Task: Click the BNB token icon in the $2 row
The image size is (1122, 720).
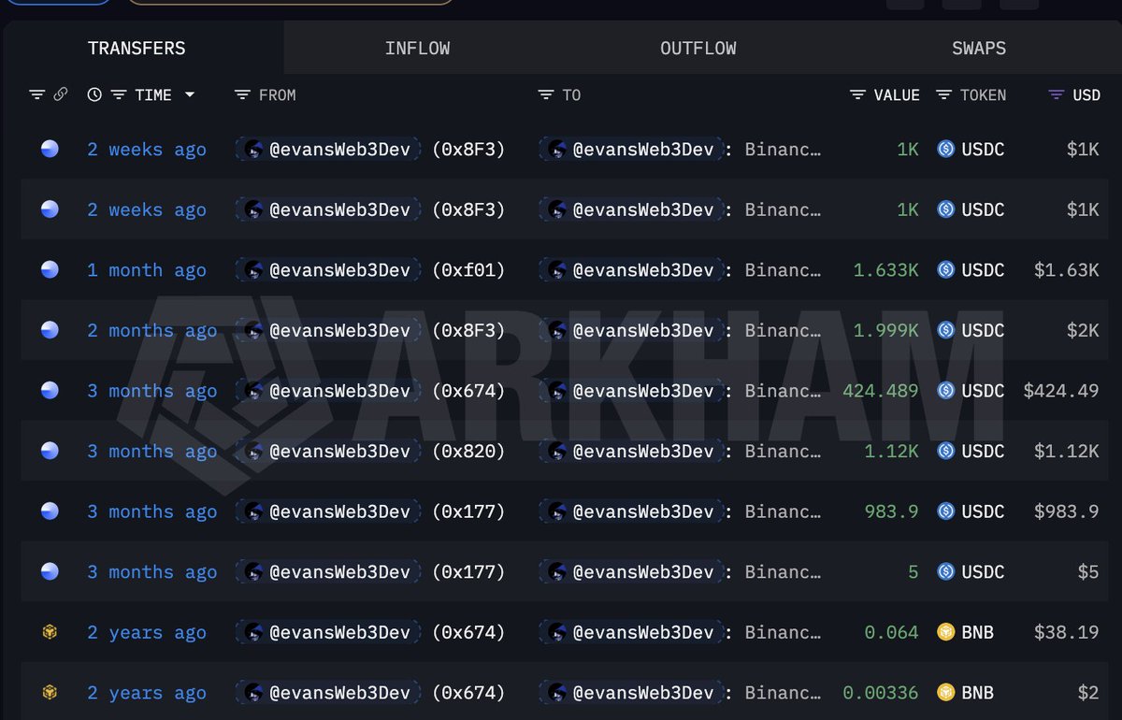Action: click(945, 692)
